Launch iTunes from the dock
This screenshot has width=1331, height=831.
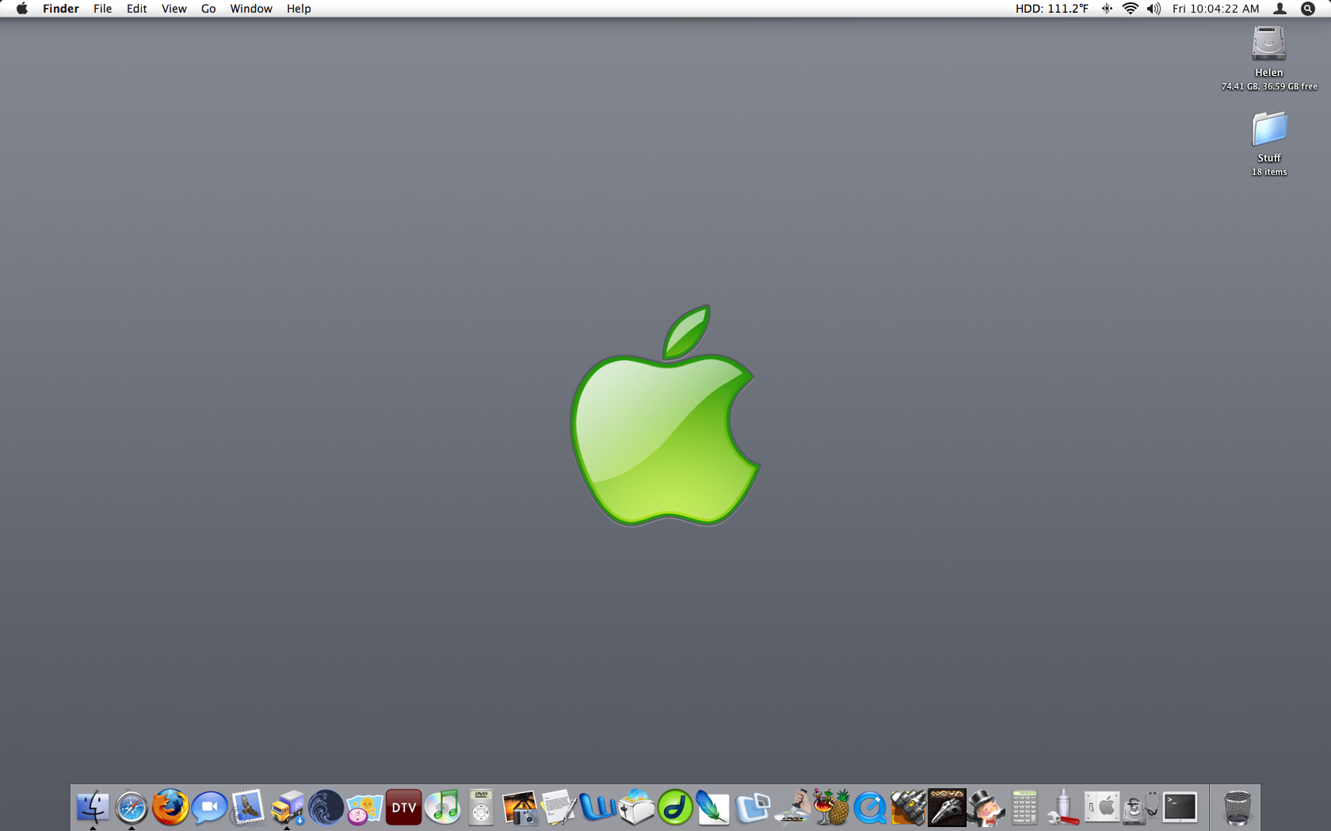coord(442,807)
